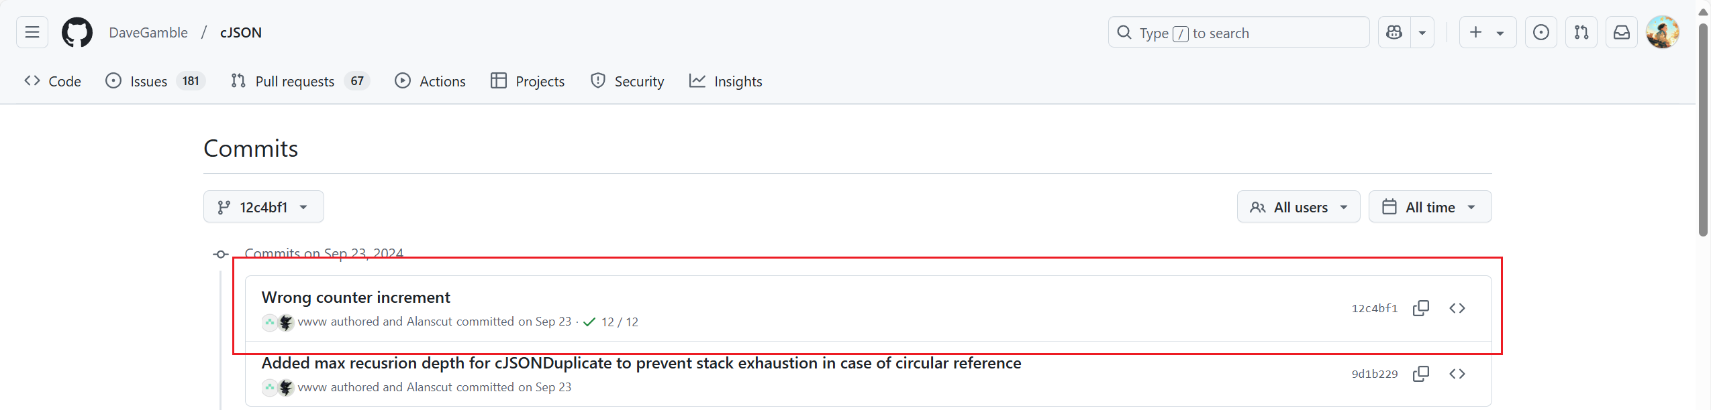View the 12 / 12 checks status

[x=611, y=322]
